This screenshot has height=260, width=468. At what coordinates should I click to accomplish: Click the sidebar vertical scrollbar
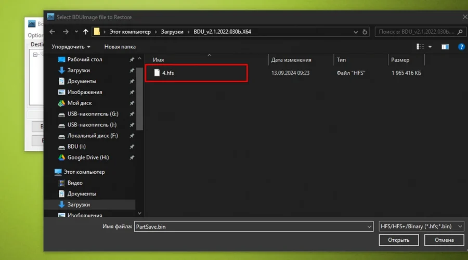coord(139,104)
